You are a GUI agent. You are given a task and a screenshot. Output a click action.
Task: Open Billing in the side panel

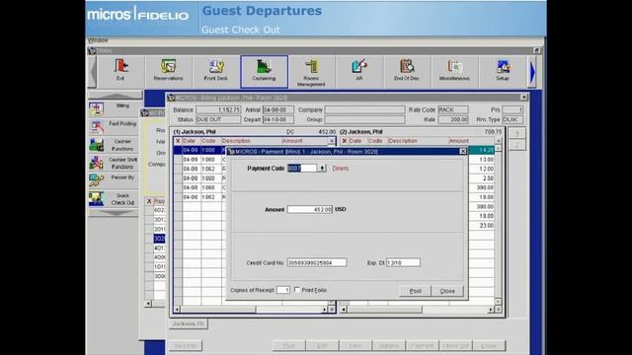114,108
